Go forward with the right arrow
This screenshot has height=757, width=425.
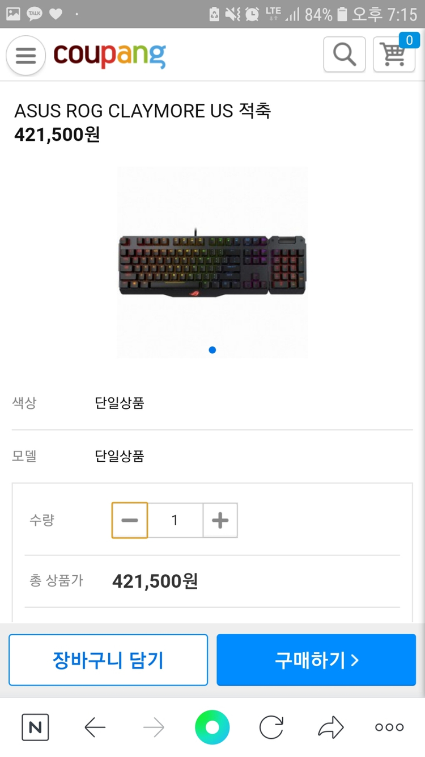(154, 727)
